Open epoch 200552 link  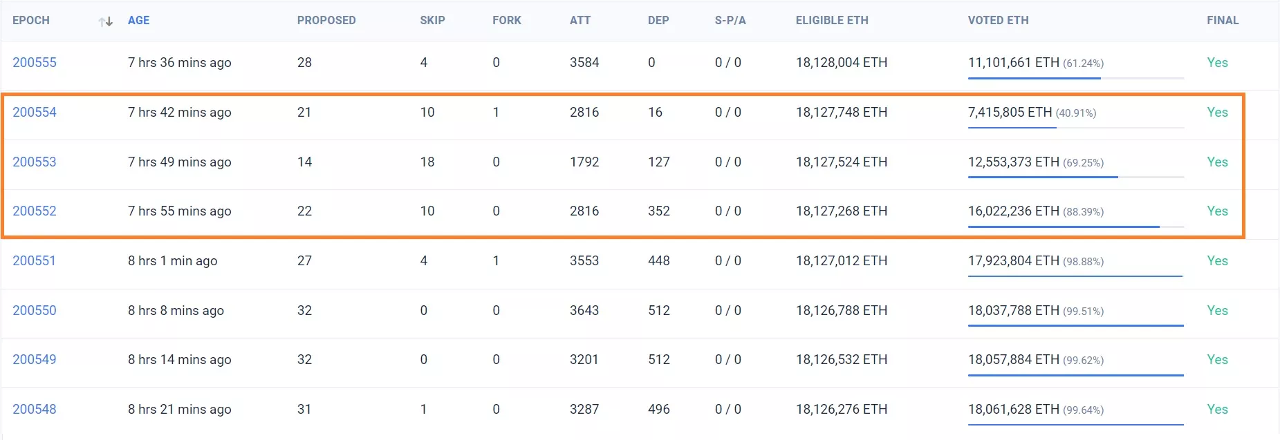35,211
